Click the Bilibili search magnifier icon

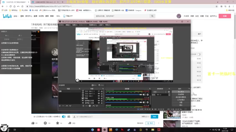[x=152, y=16]
